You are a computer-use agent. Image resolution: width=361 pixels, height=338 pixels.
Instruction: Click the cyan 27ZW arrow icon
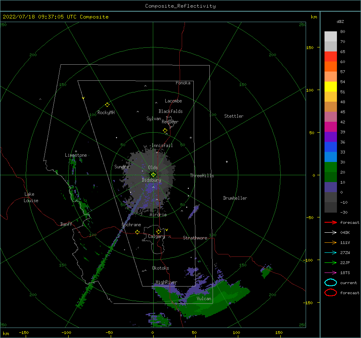click(331, 253)
